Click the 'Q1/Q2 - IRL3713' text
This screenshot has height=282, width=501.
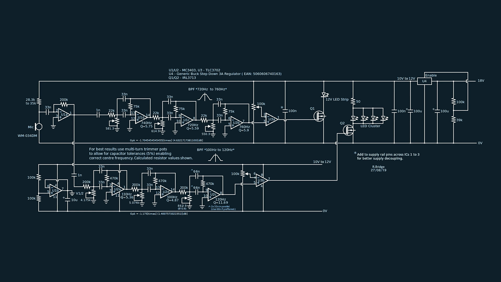182,78
